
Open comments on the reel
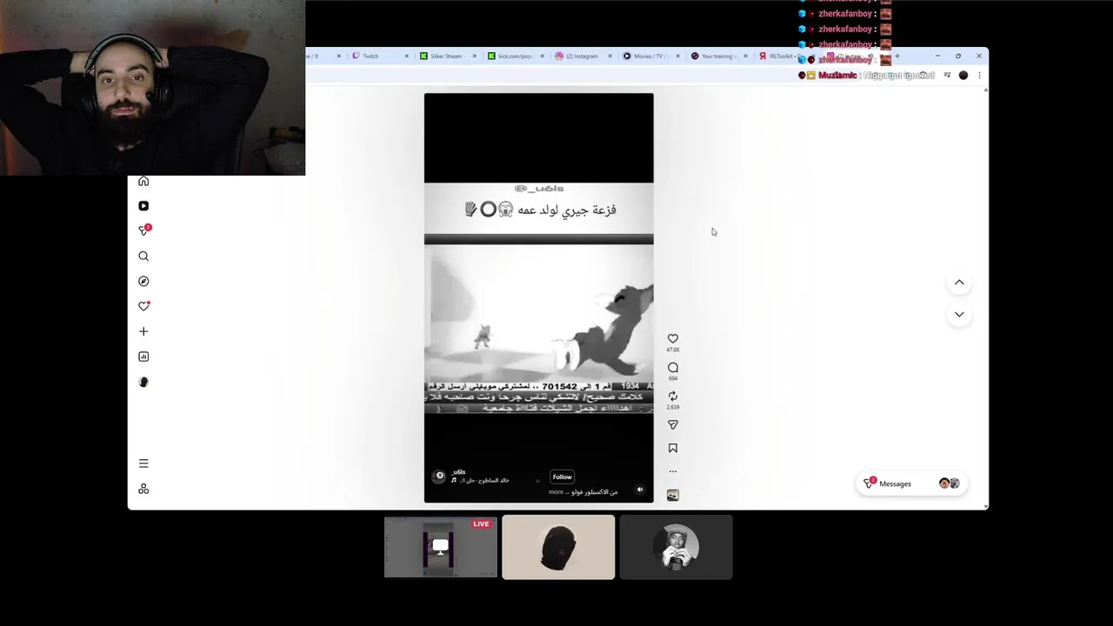coord(673,368)
